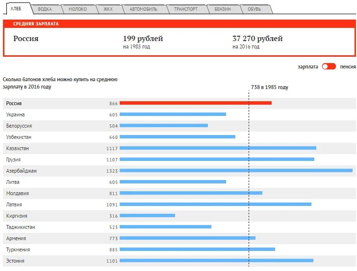Click the пенсия label
Viewport: 357px width, 271px height.
click(x=348, y=67)
